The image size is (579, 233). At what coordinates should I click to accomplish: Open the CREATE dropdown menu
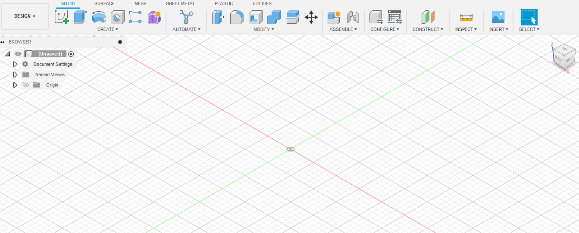point(108,29)
